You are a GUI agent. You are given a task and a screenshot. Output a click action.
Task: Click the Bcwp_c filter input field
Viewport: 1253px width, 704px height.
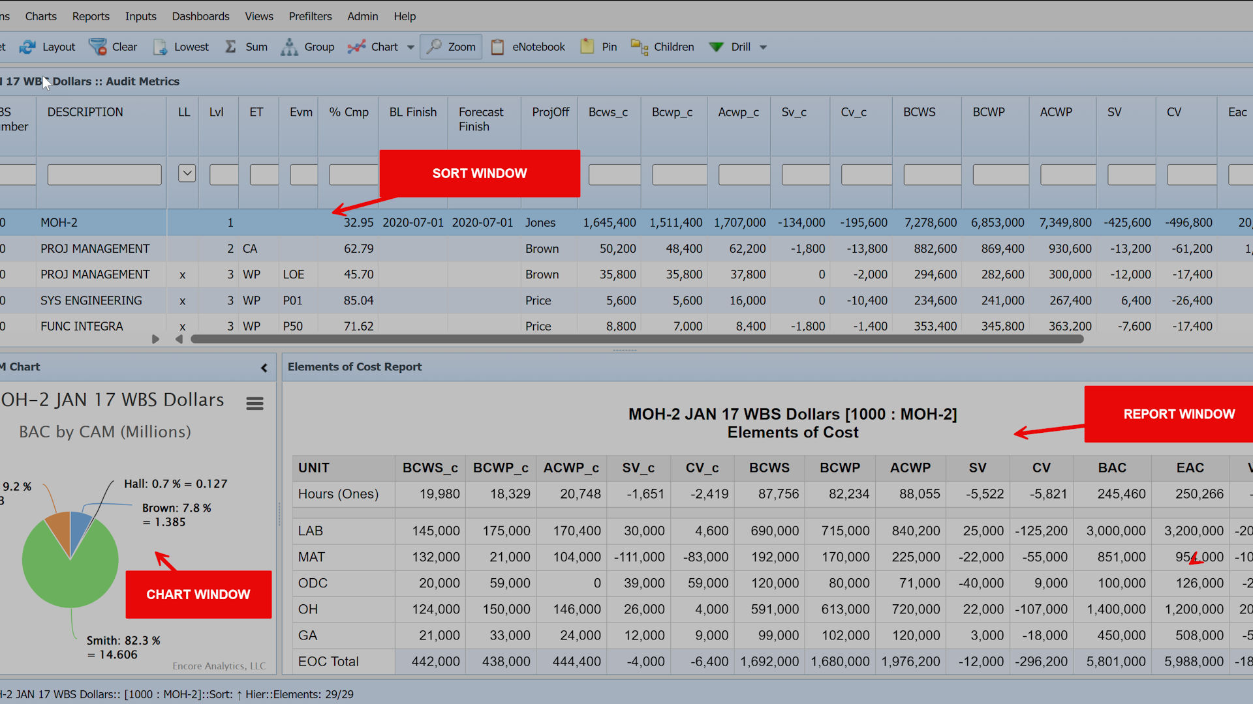point(679,175)
